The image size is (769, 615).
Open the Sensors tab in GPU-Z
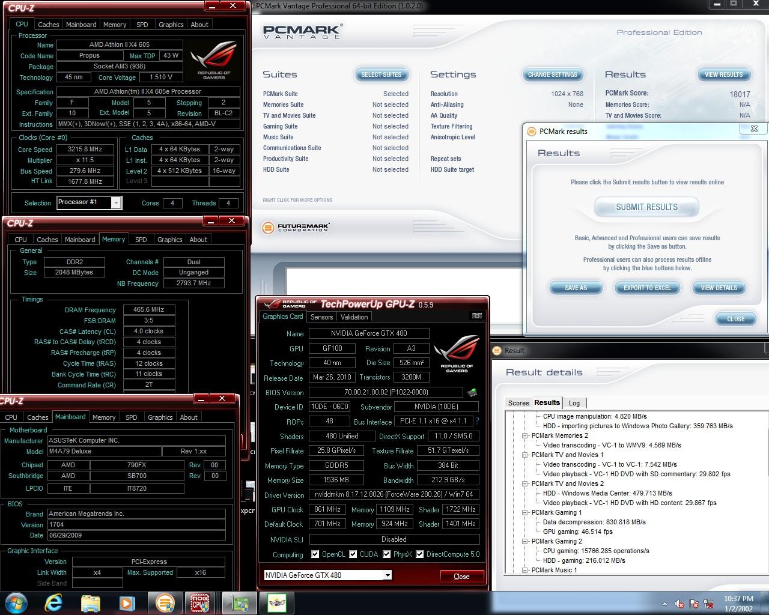pos(321,317)
